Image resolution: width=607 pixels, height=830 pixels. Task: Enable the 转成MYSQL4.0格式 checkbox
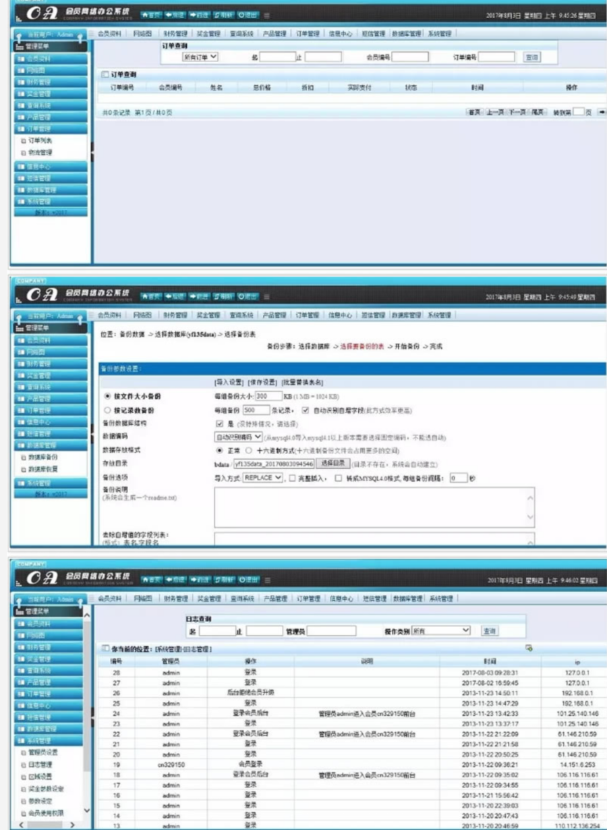[339, 478]
